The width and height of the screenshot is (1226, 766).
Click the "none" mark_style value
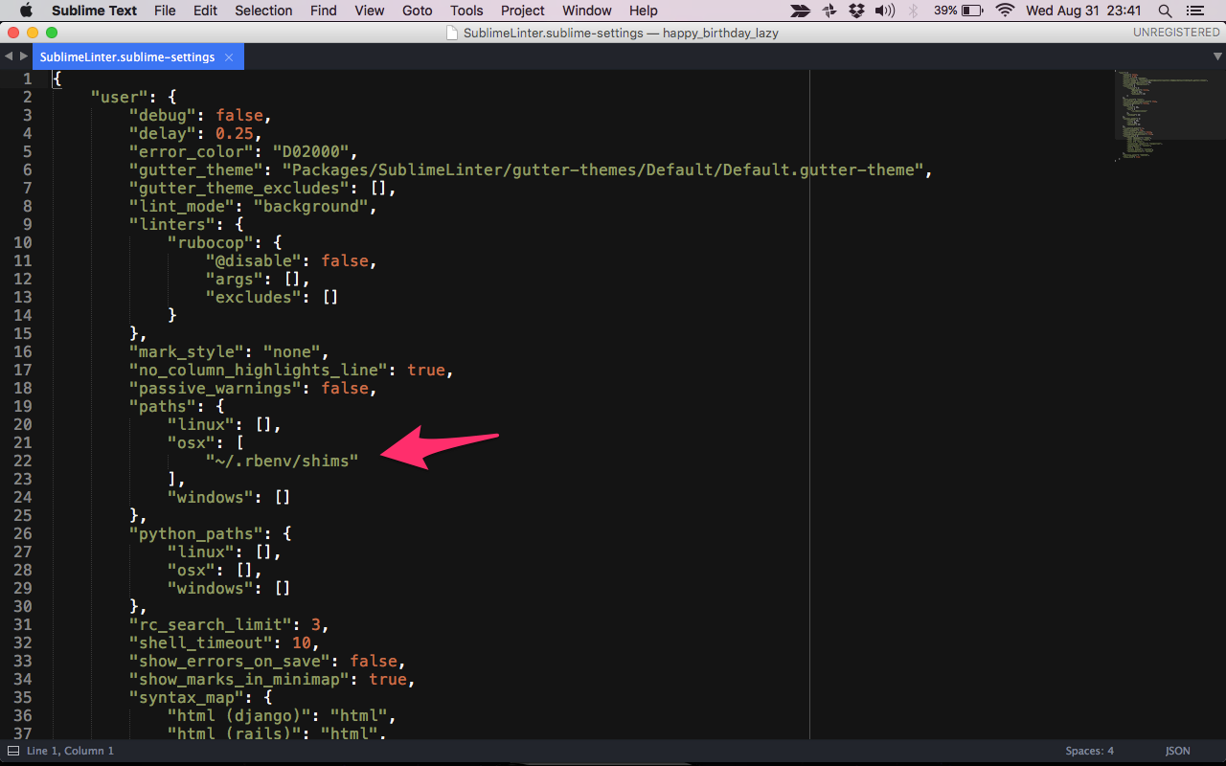tap(292, 351)
